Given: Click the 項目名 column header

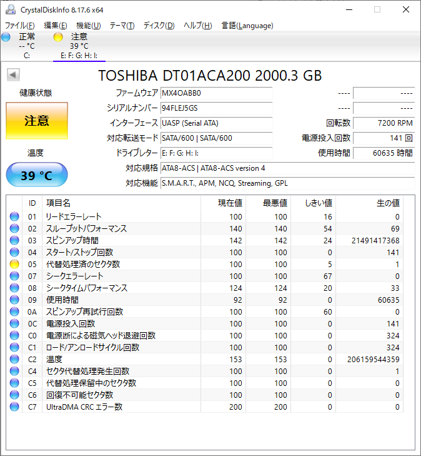Looking at the screenshot, I should 121,203.
